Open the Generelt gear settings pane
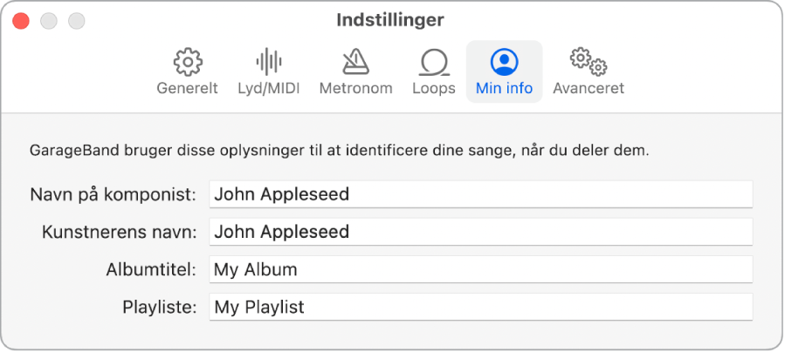 tap(187, 71)
